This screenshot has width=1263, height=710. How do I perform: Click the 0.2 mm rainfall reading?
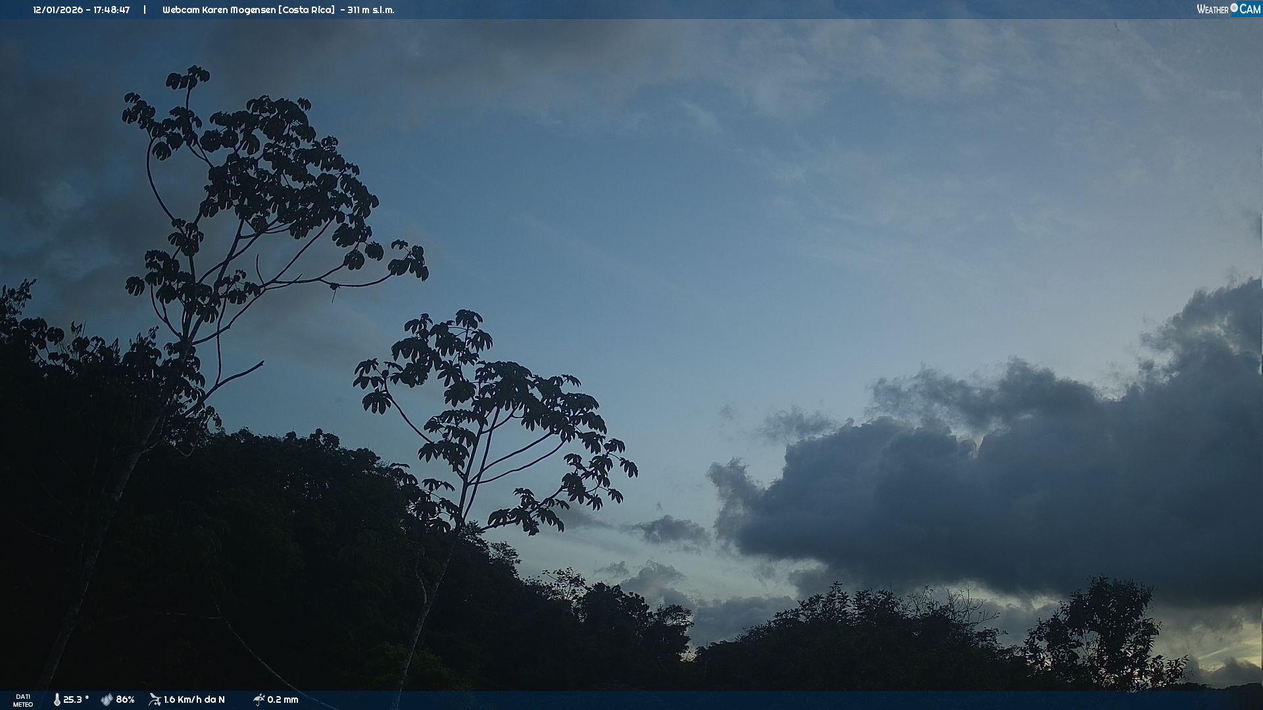[x=283, y=700]
